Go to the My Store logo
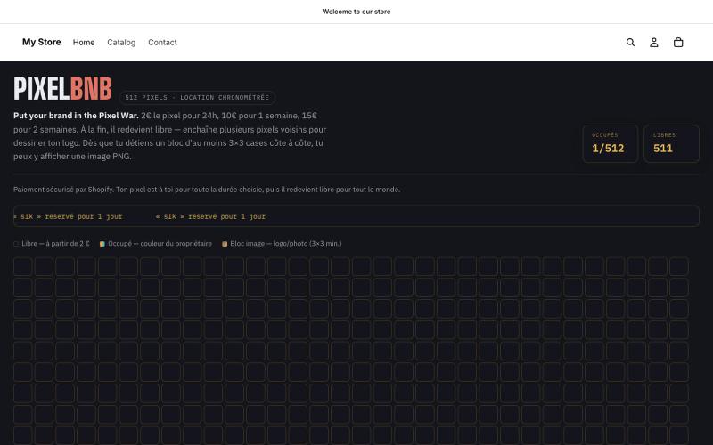 [x=41, y=42]
